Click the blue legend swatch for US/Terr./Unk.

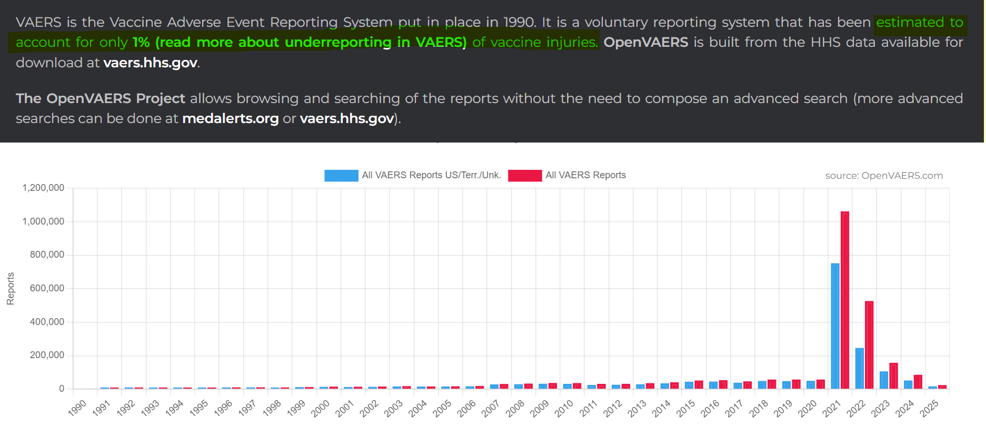click(341, 176)
